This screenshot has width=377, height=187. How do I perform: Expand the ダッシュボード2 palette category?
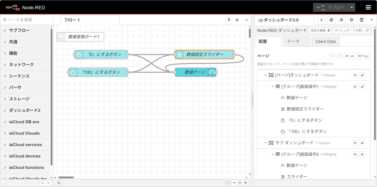click(25, 110)
